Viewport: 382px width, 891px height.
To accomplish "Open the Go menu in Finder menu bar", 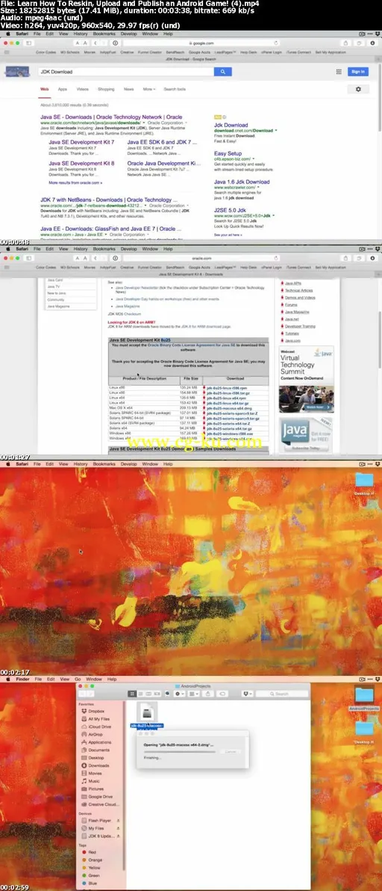I will pos(78,679).
